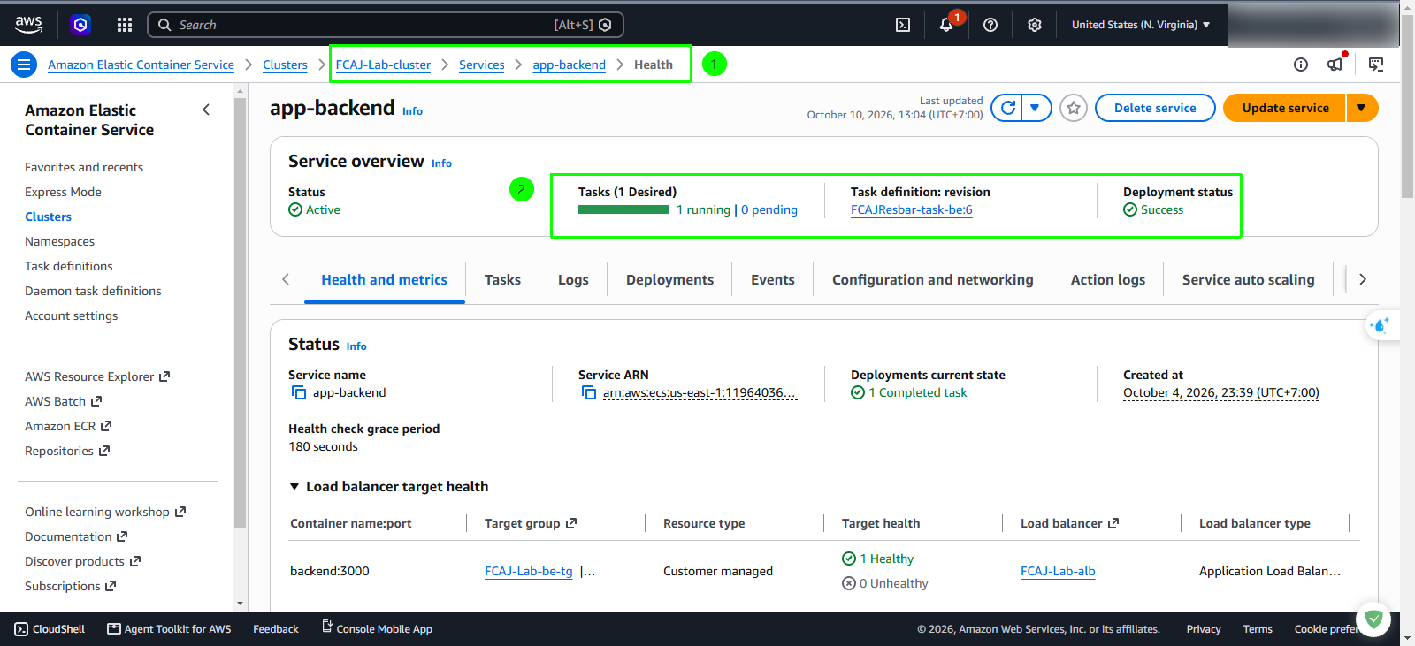Copy the Service ARN
The width and height of the screenshot is (1415, 646).
589,392
